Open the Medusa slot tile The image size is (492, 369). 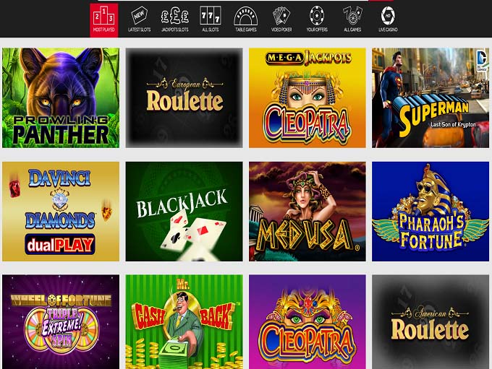coord(307,212)
